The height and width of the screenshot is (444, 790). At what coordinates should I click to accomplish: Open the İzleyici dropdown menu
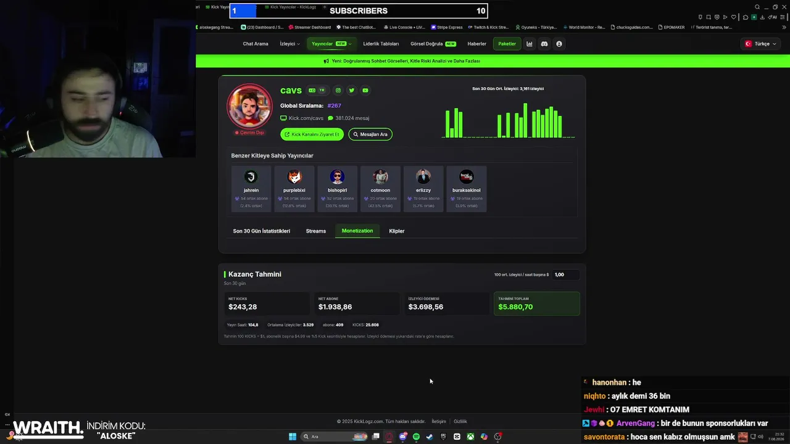pyautogui.click(x=289, y=44)
